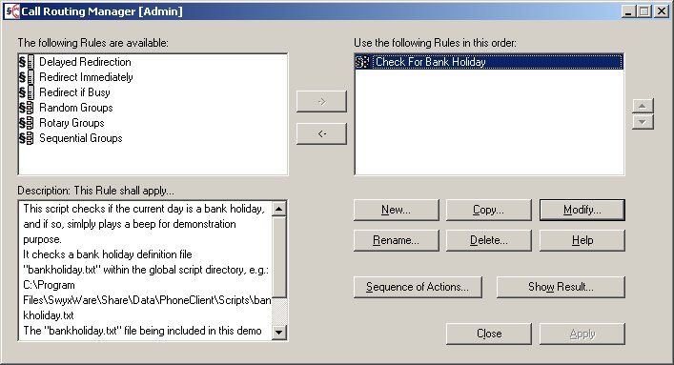Viewport: 674px width, 365px height.
Task: Select the Redirect Immediately rule
Action: 86,77
